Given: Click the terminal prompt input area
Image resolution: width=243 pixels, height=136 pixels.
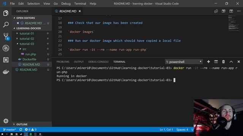Looking at the screenshot, I should tap(174, 80).
